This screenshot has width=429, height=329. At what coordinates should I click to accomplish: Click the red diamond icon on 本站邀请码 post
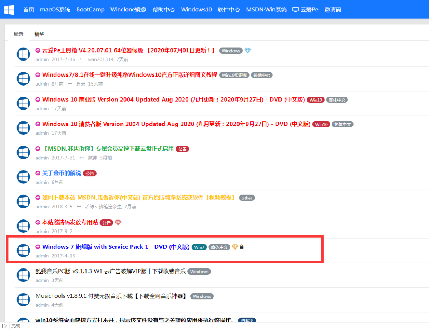(118, 222)
